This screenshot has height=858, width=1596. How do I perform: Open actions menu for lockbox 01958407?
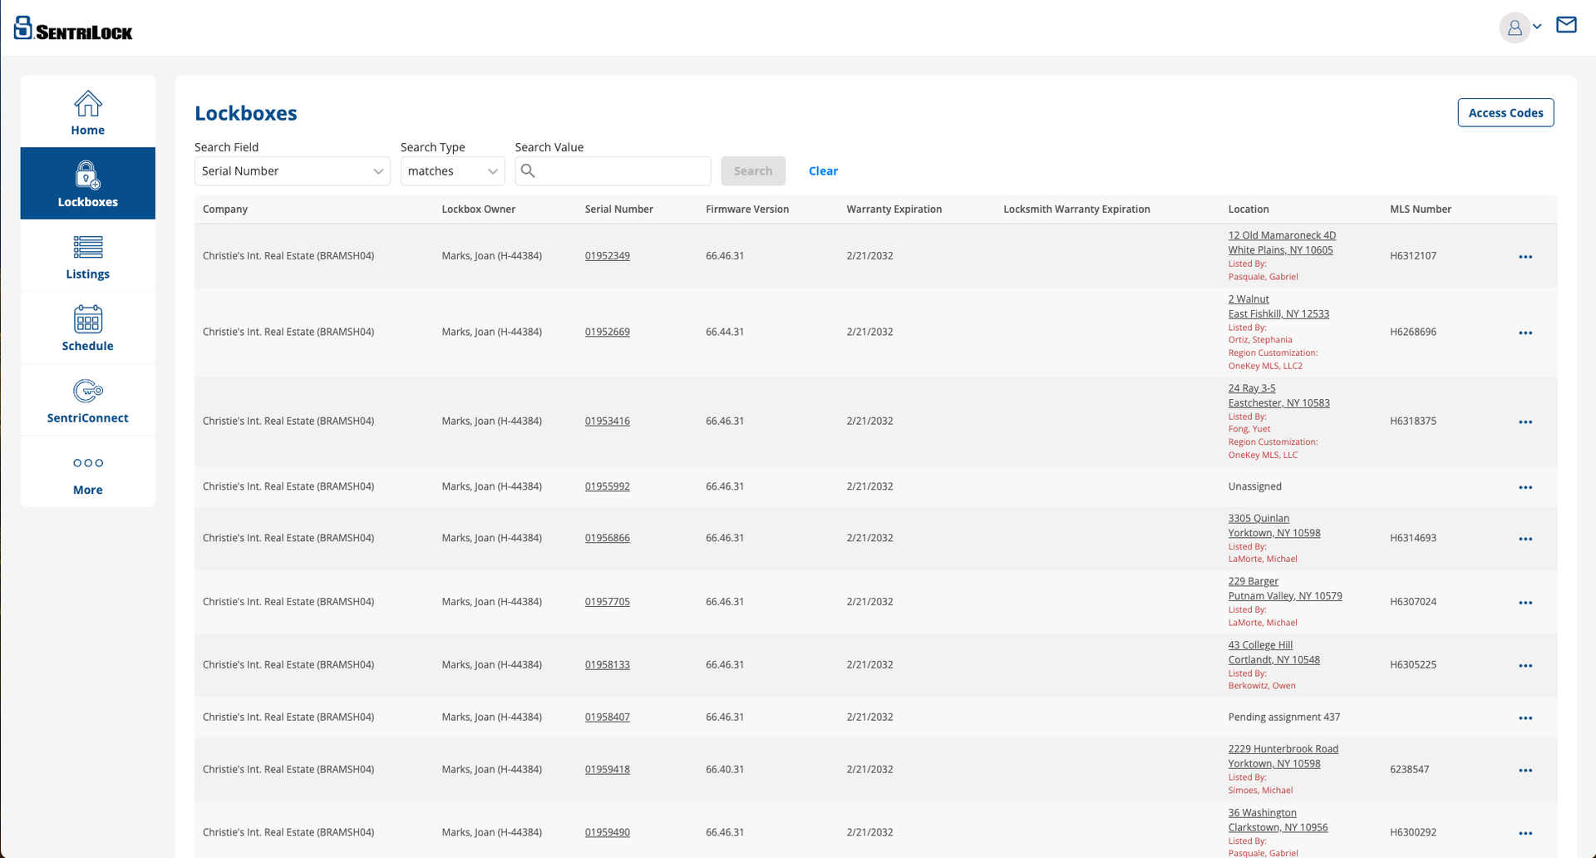pos(1525,718)
